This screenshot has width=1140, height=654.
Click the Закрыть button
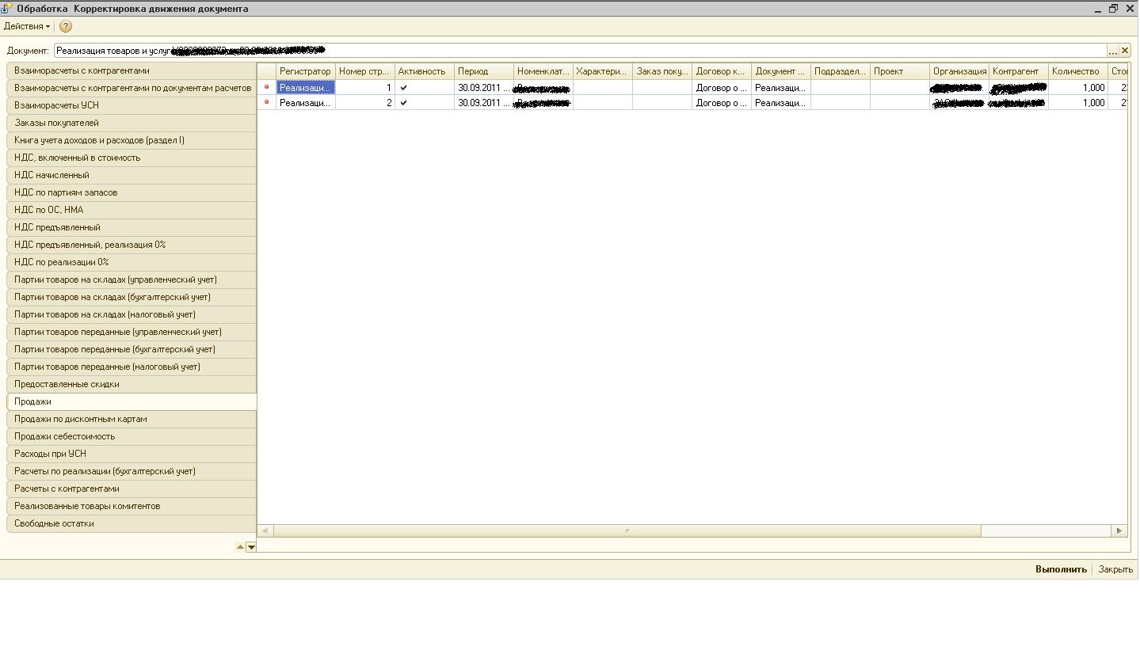click(x=1115, y=569)
